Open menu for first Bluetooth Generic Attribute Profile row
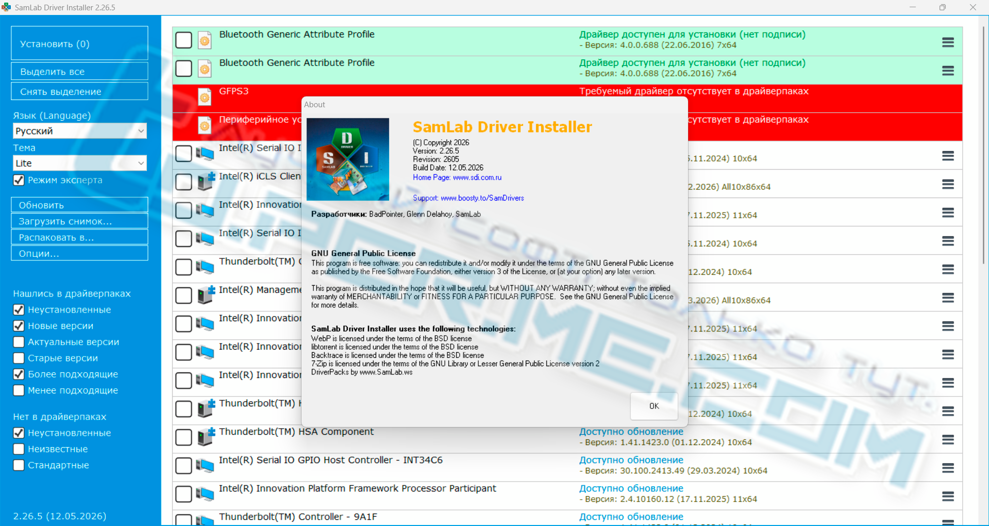The image size is (989, 526). coord(948,42)
